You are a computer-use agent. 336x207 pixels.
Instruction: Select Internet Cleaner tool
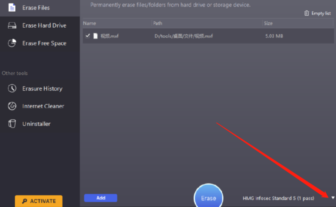(x=40, y=106)
